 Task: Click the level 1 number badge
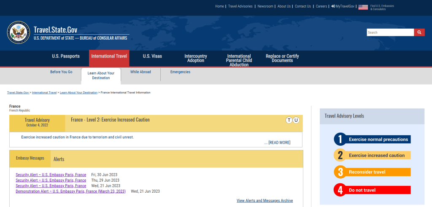[x=340, y=139]
